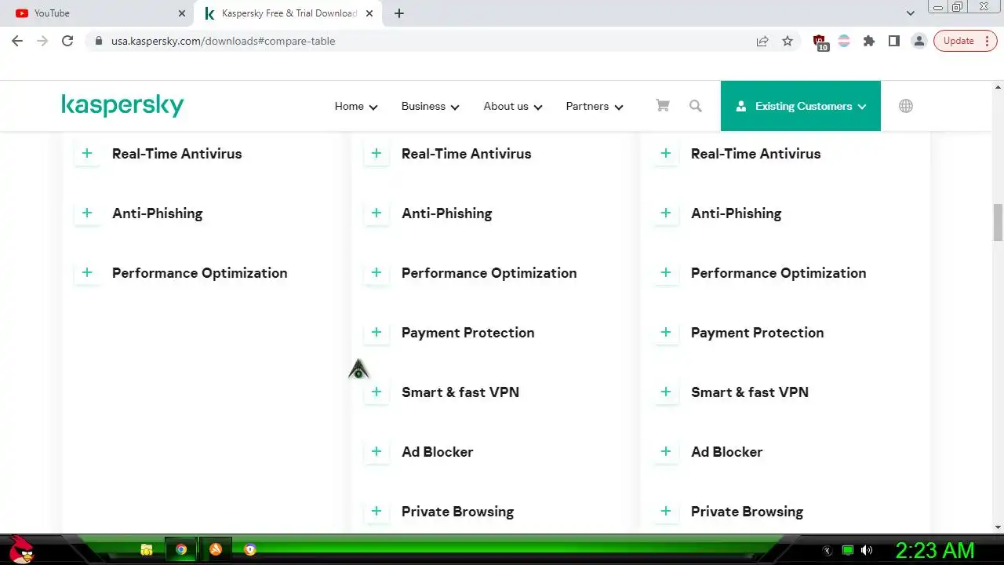This screenshot has width=1004, height=565.
Task: Click the 2:23 AM taskbar clock
Action: pyautogui.click(x=935, y=550)
